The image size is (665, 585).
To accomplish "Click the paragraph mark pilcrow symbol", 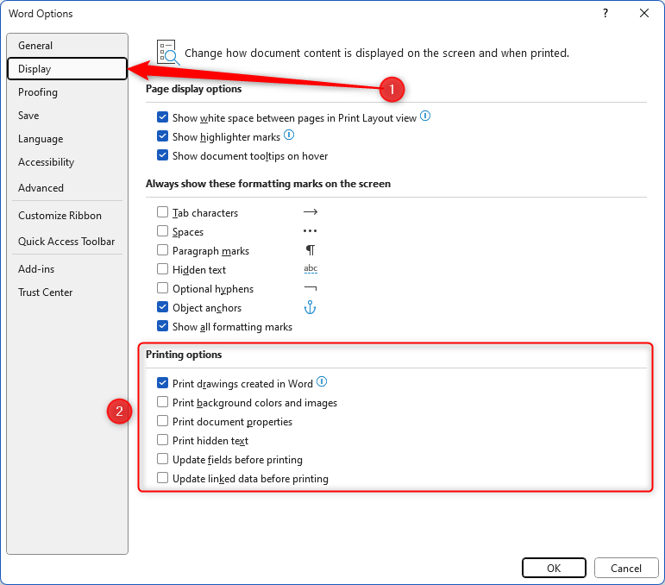I will pyautogui.click(x=311, y=251).
